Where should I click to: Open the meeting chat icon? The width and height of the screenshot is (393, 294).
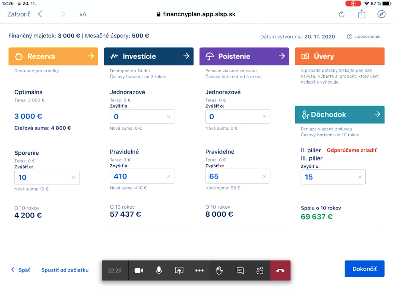click(x=240, y=270)
